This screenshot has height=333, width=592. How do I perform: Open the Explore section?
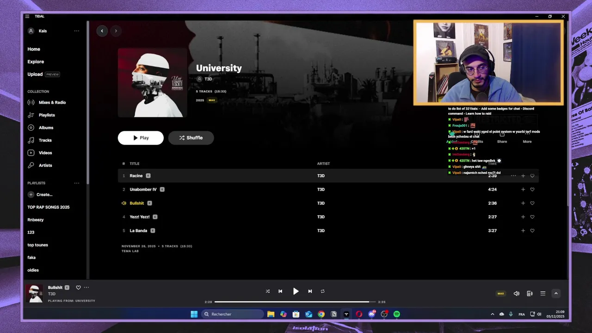click(x=36, y=62)
